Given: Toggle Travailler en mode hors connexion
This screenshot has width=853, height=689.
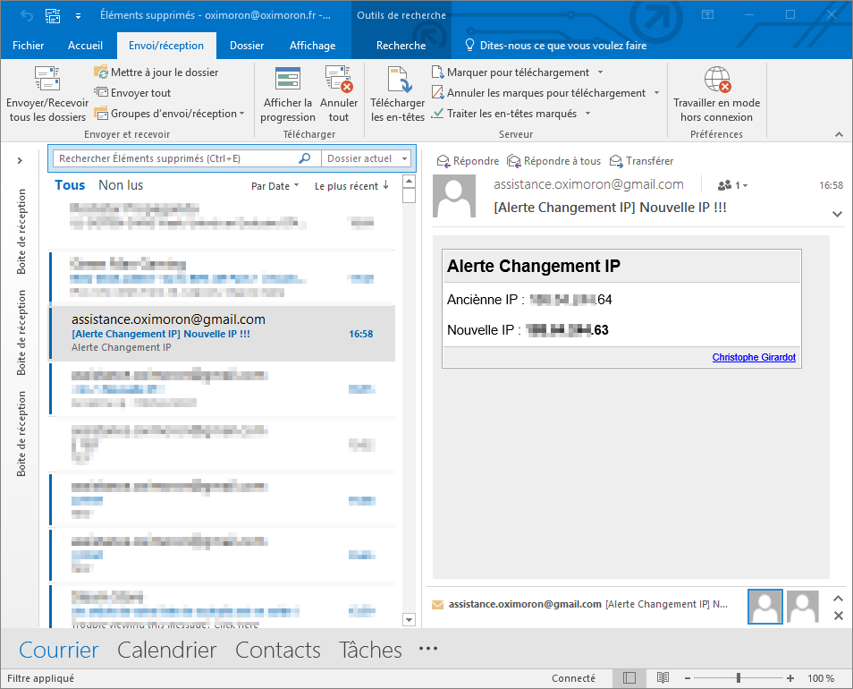Looking at the screenshot, I should 716,94.
